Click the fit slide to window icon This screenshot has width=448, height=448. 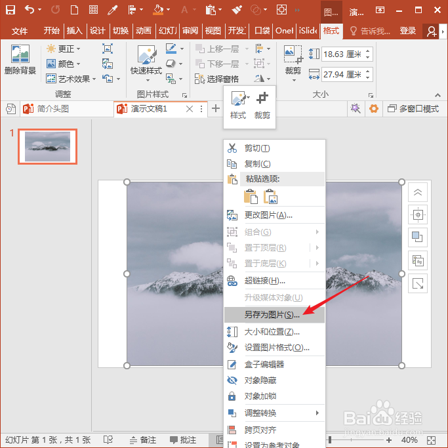pyautogui.click(x=431, y=440)
